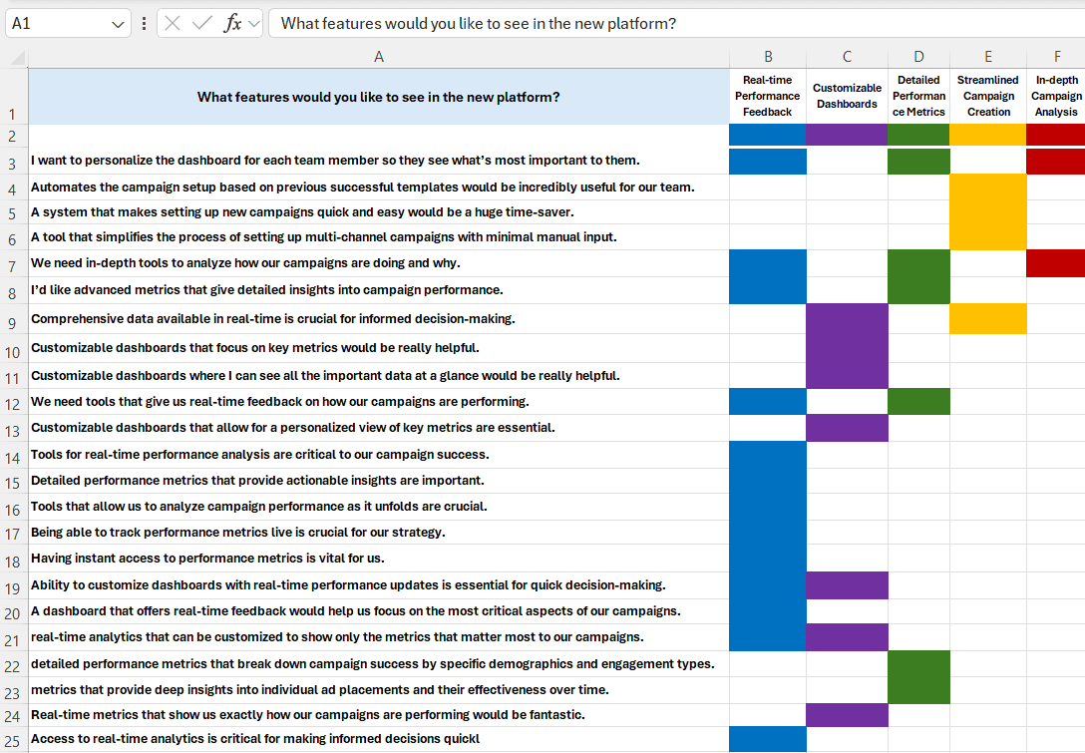
Task: Click the purple cell in row 24
Action: [847, 715]
